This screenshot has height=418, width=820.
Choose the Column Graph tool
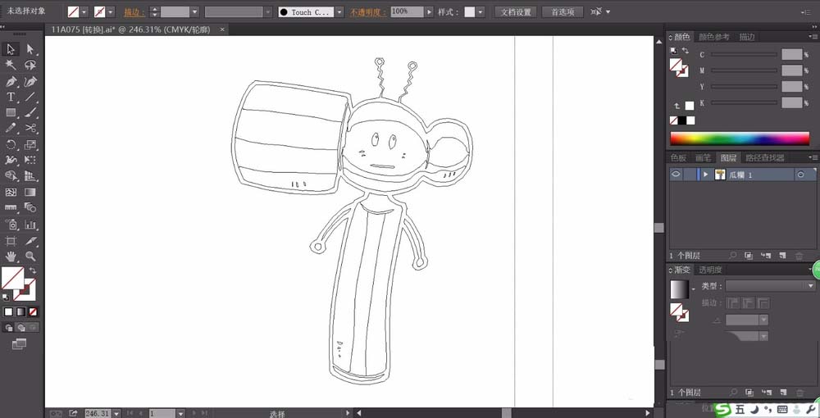pos(30,225)
